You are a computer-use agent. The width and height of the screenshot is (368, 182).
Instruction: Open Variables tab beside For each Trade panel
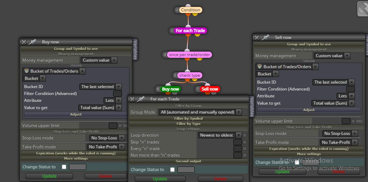point(251,107)
